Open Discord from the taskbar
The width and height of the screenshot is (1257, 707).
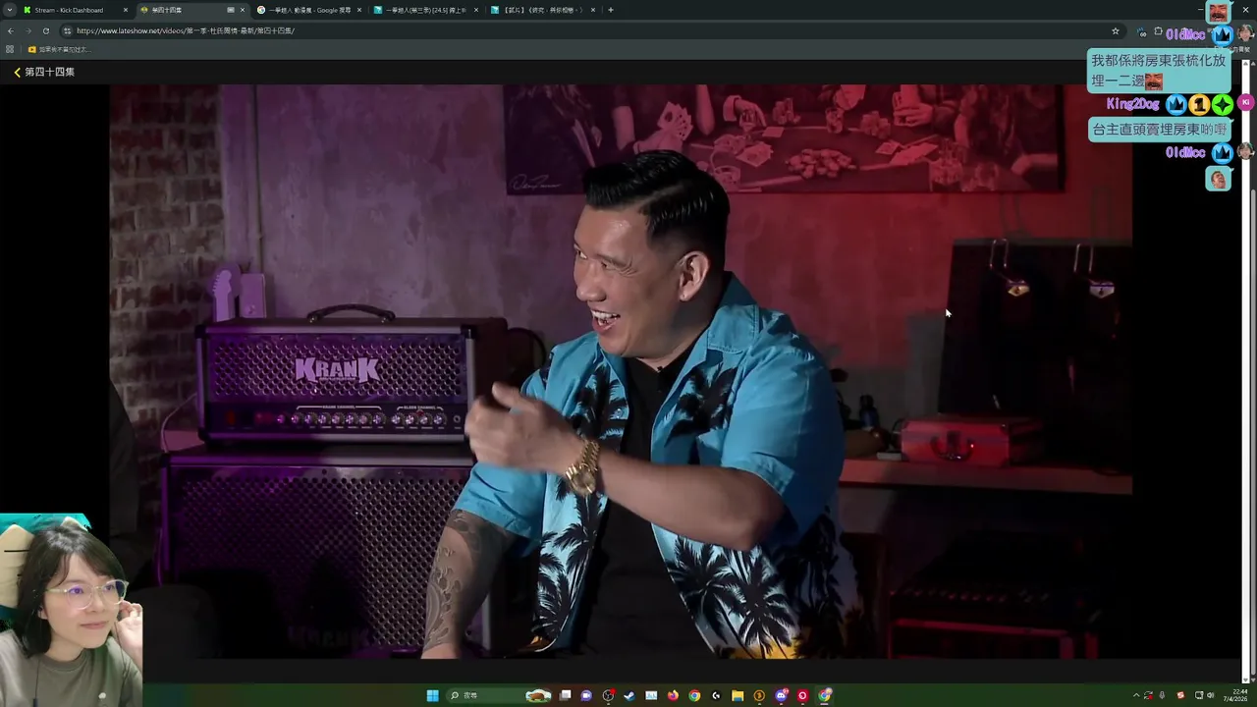(x=781, y=695)
